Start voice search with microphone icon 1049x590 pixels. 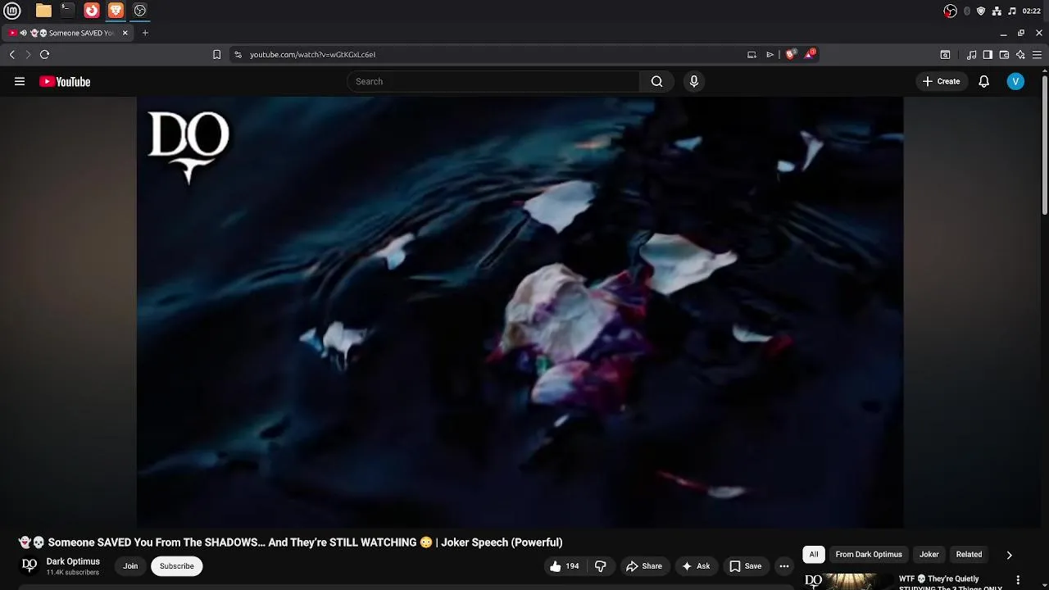(x=694, y=81)
